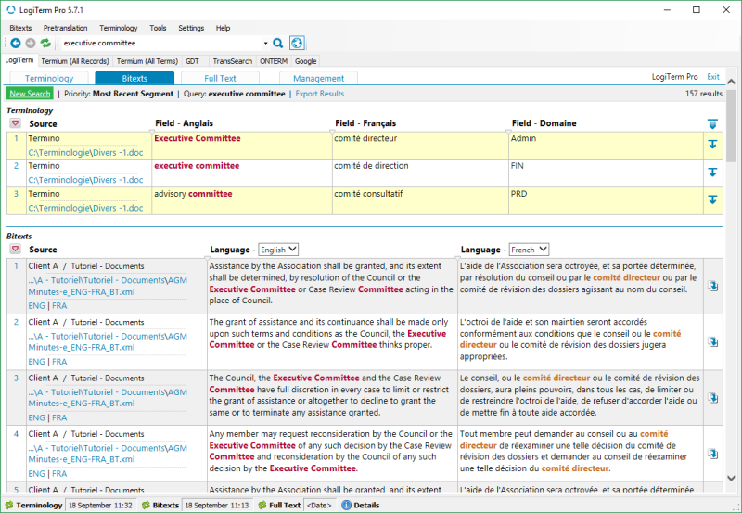
Task: Open Divers -1.doc link in terminology row 3
Action: click(x=85, y=208)
